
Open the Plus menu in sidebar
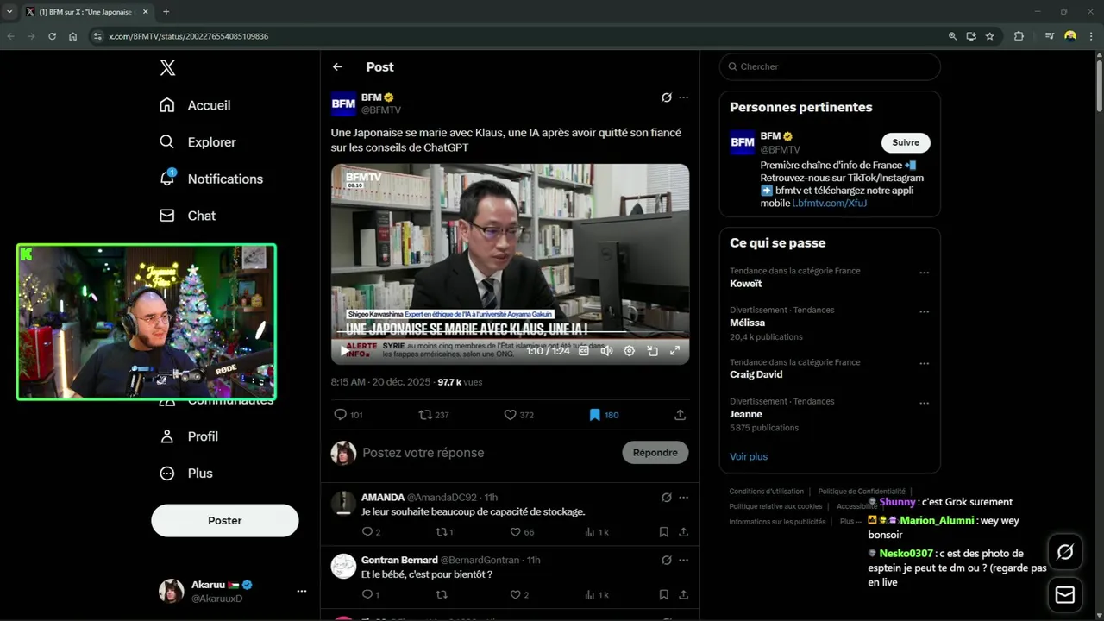[186, 474]
